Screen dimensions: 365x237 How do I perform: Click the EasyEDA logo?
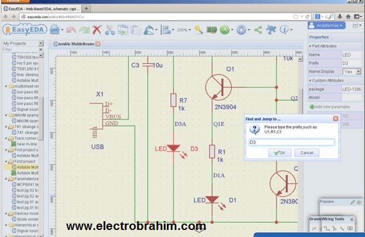[25, 30]
